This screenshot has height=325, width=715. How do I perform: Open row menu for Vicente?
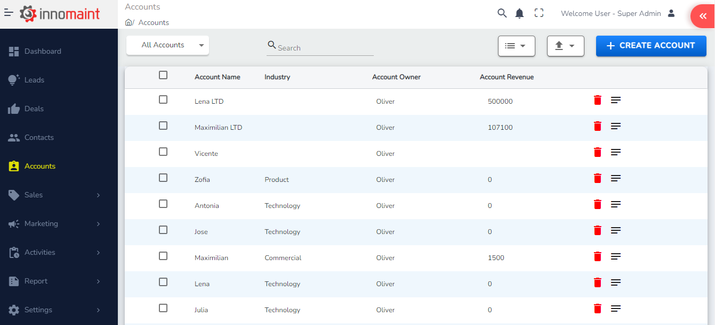[616, 152]
